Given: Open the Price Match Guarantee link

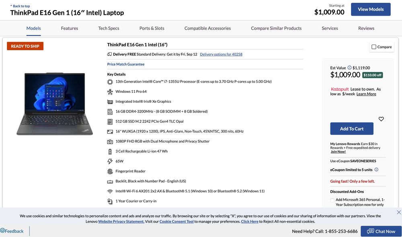Looking at the screenshot, I should click(x=125, y=64).
